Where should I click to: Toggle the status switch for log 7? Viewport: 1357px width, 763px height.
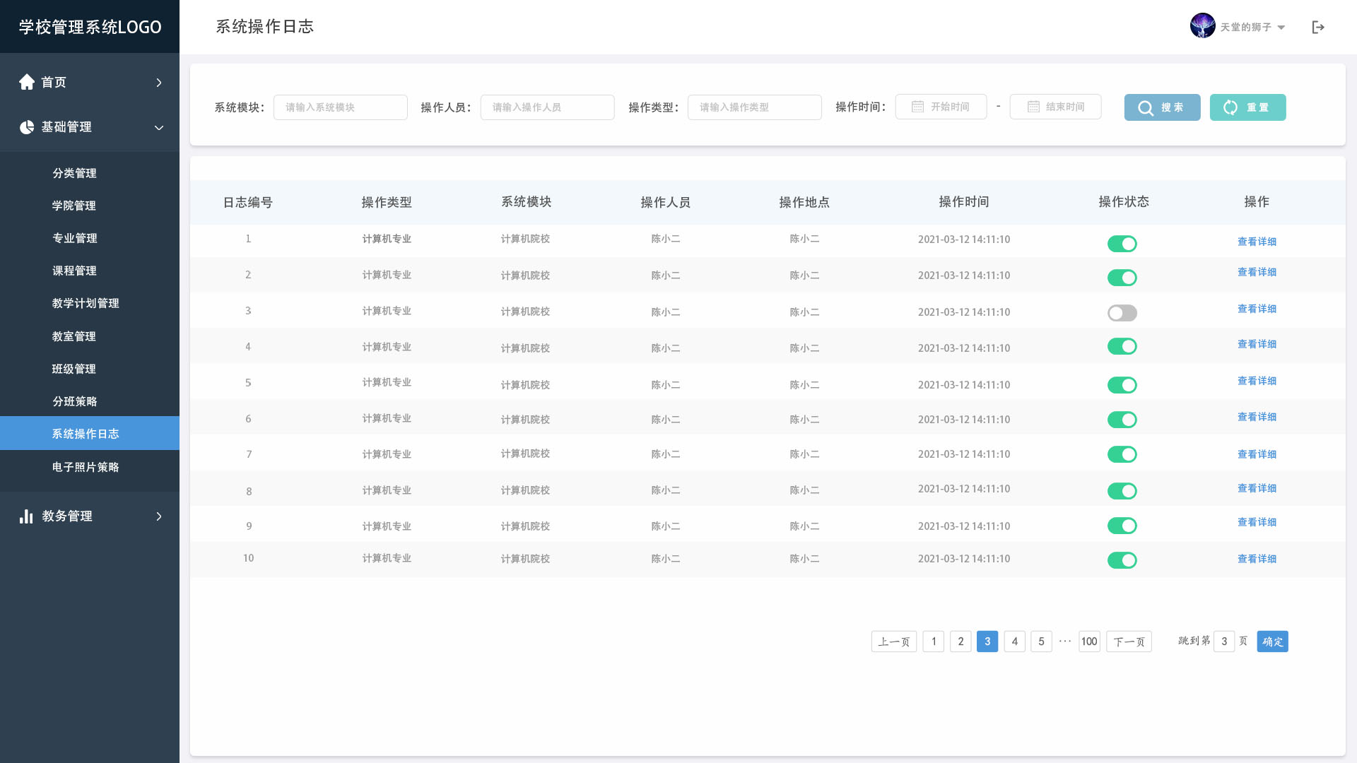[x=1122, y=454]
